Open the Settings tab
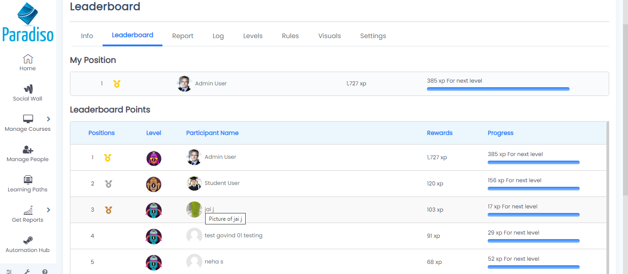This screenshot has height=274, width=628. click(373, 36)
